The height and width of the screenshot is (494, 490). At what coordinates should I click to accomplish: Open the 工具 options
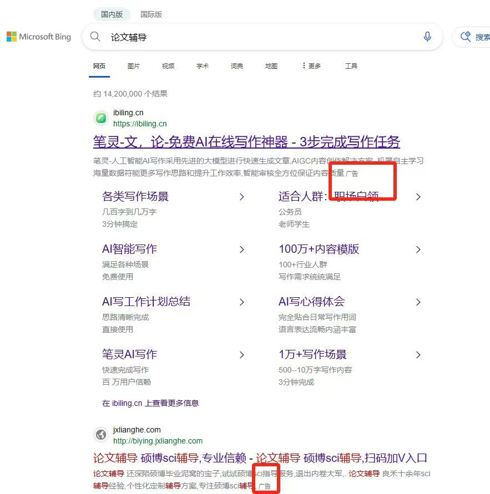(x=351, y=66)
